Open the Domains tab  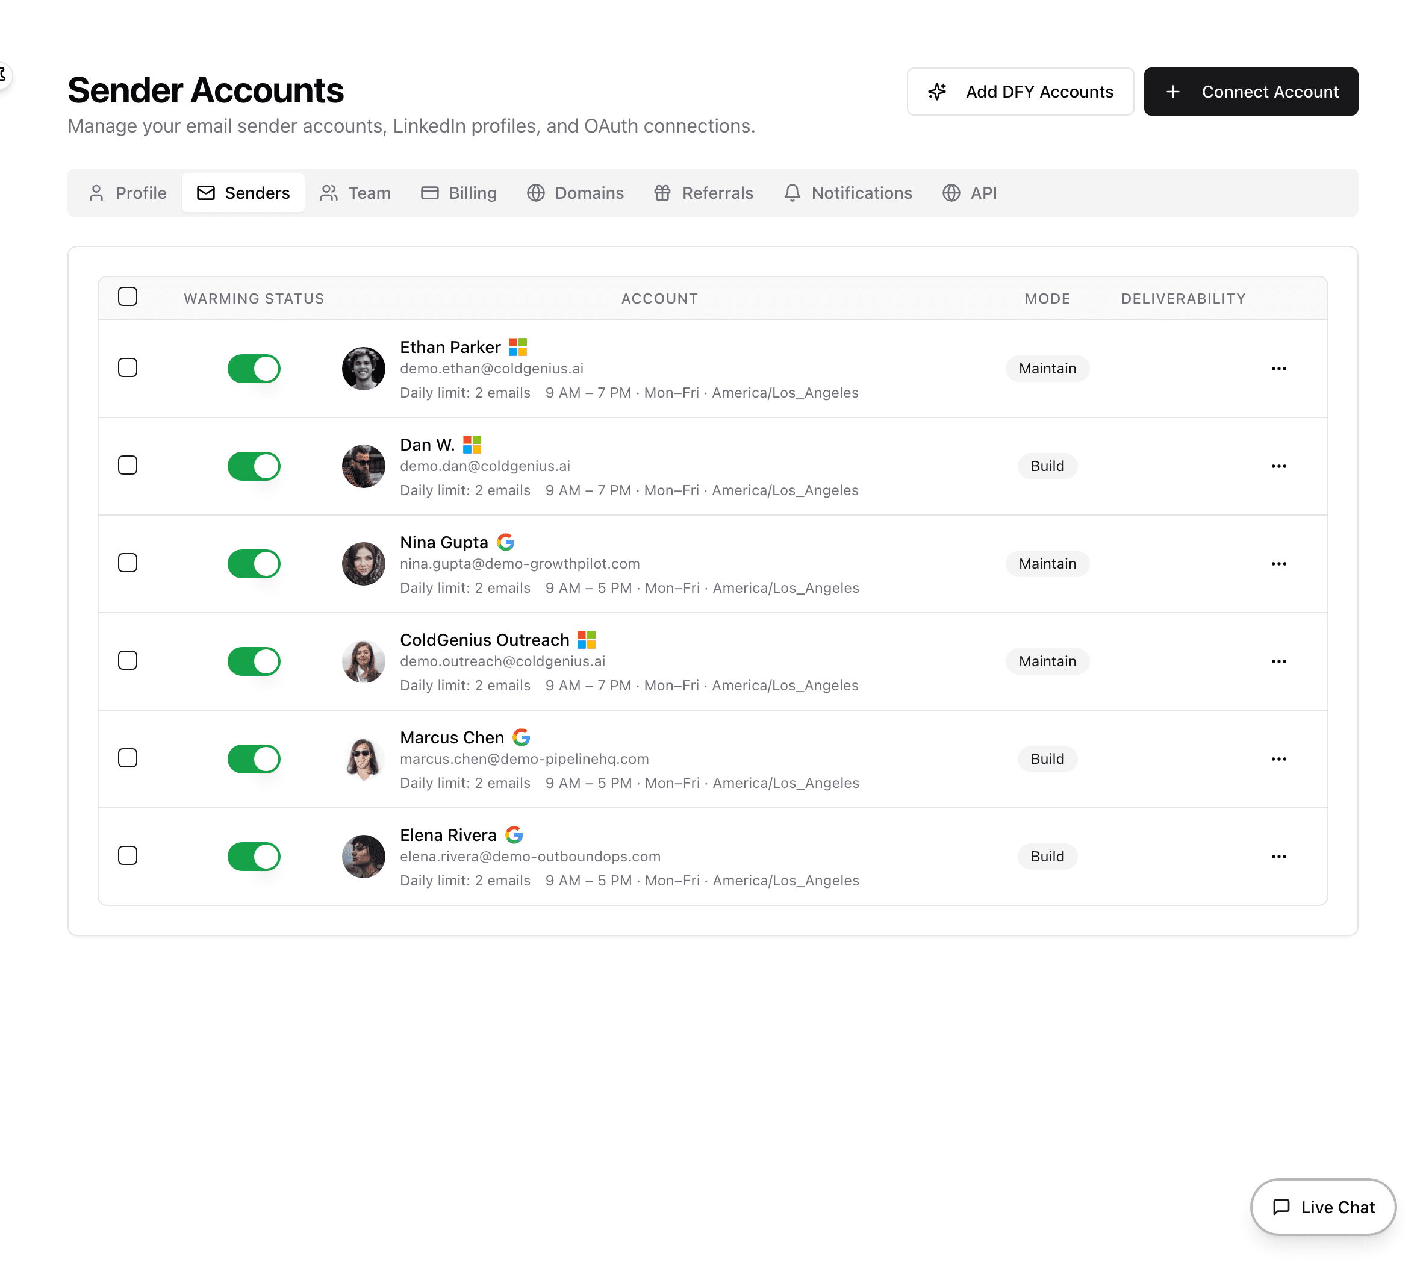576,193
